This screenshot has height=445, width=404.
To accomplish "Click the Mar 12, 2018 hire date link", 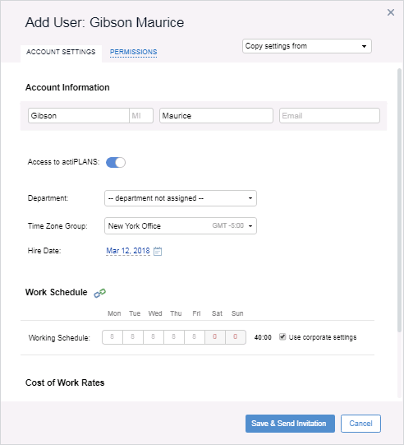I will [128, 251].
